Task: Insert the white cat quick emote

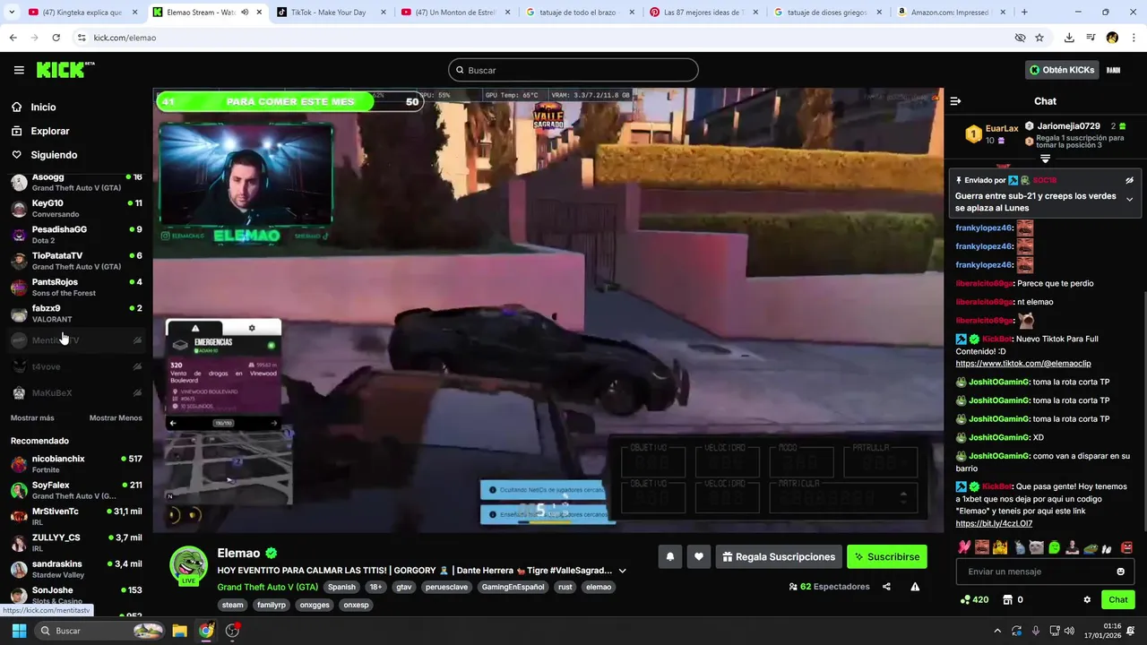Action: pos(1036,547)
